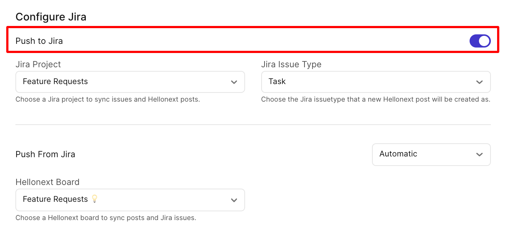Click the Jira project sync help text

(108, 99)
